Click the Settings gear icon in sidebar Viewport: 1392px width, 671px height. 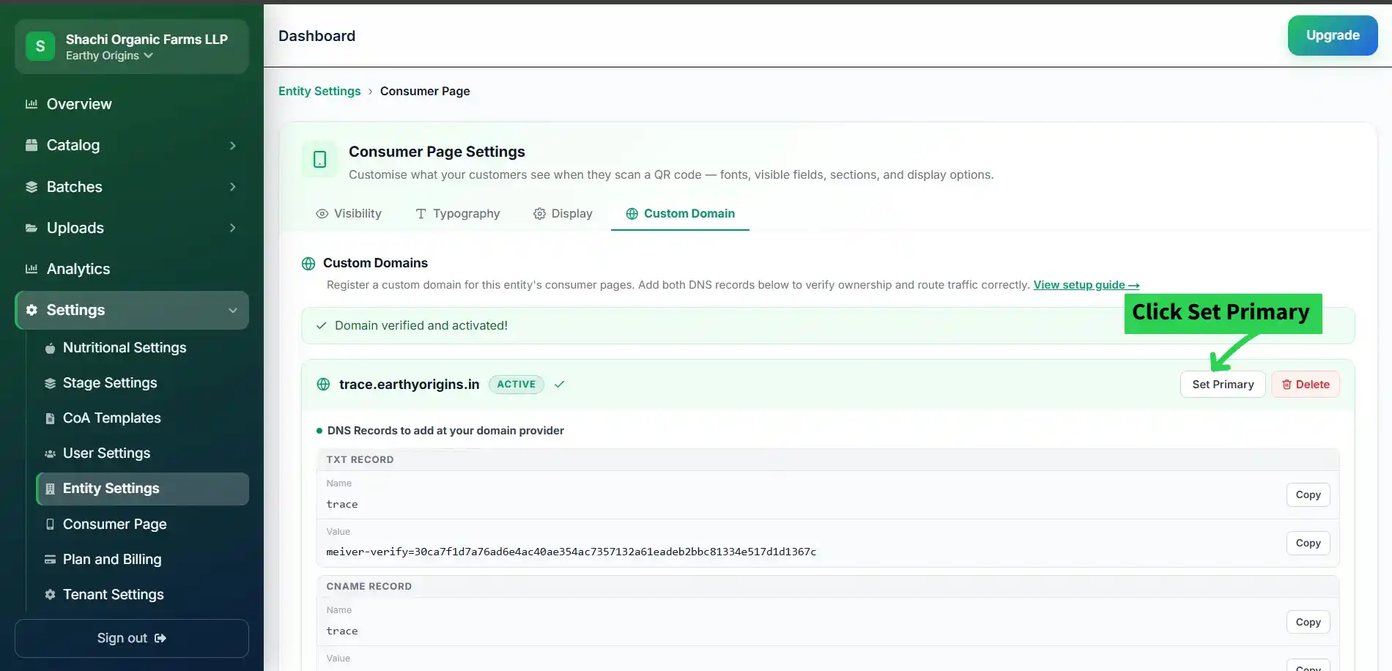click(32, 310)
